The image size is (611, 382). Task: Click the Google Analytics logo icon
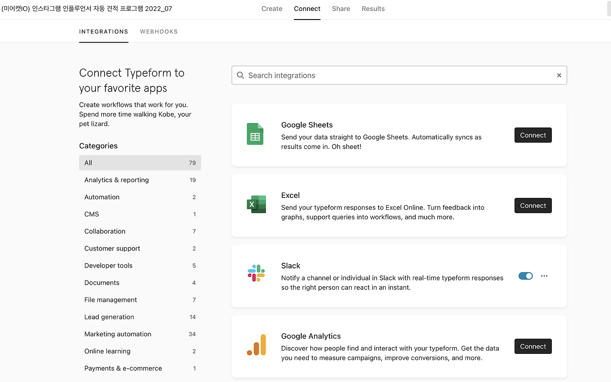[x=256, y=345]
